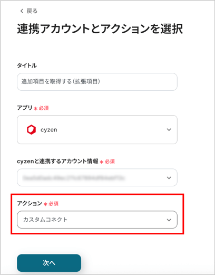
Task: Click the red cyzen hexagon logo
Action: tap(31, 130)
